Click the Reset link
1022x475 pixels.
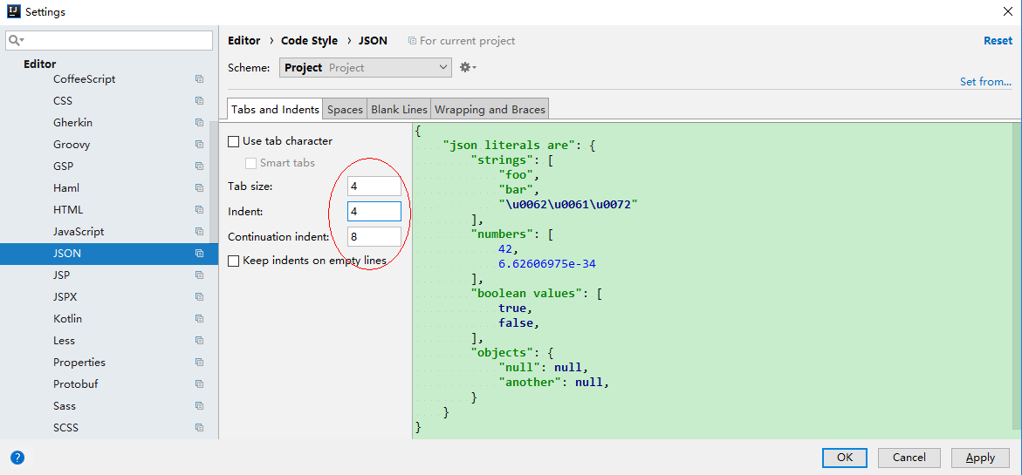(x=998, y=40)
